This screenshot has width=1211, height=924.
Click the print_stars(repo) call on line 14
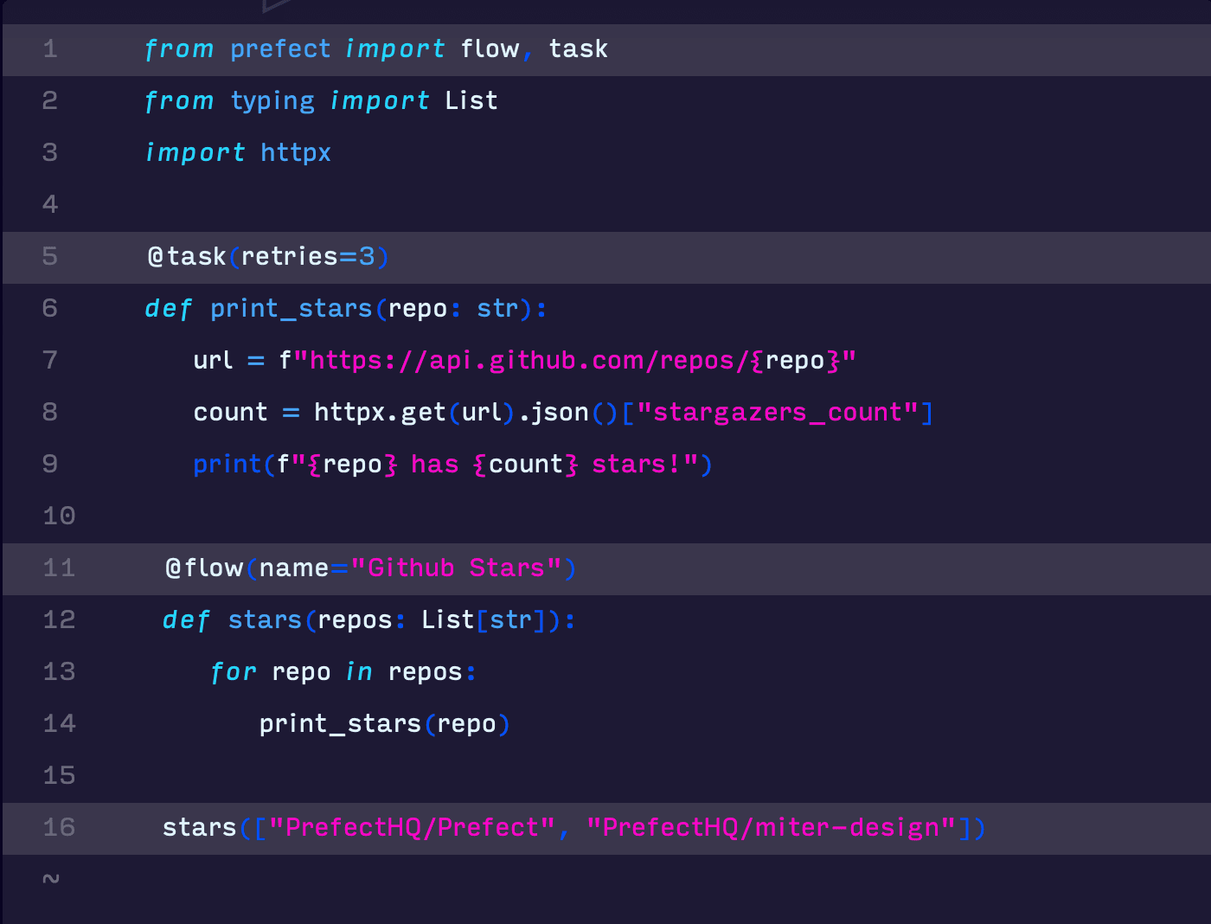coord(384,724)
